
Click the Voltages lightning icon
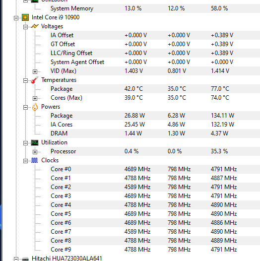click(x=35, y=26)
